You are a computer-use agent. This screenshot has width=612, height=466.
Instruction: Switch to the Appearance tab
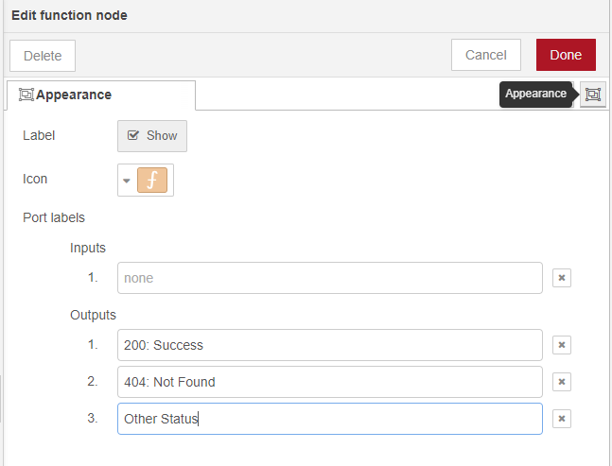click(x=74, y=95)
